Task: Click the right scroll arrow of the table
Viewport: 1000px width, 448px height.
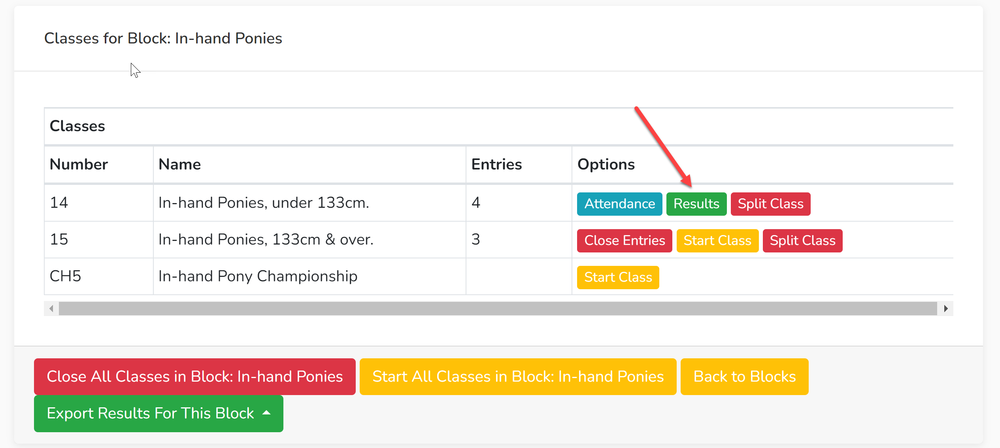Action: tap(946, 309)
